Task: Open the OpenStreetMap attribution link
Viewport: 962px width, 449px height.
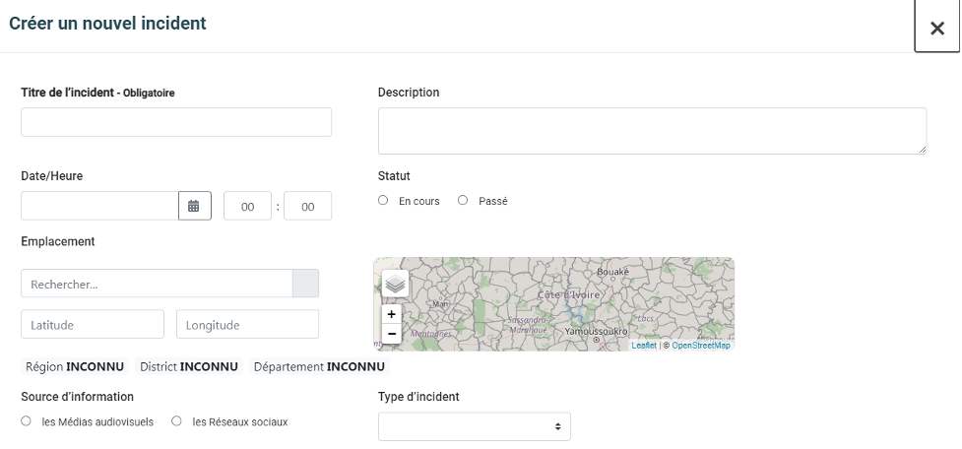Action: point(701,346)
